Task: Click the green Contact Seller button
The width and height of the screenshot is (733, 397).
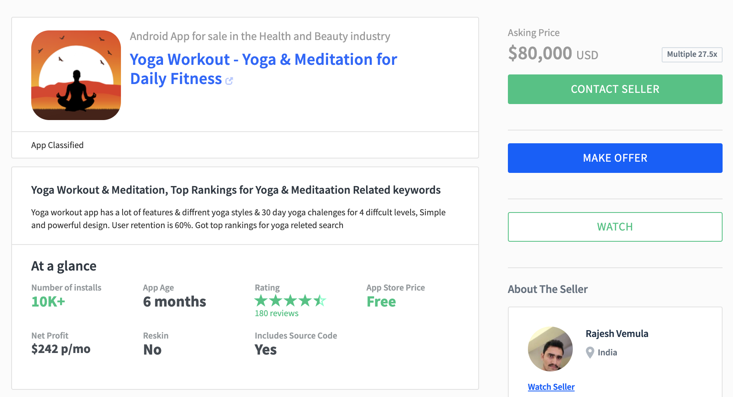Action: coord(615,89)
